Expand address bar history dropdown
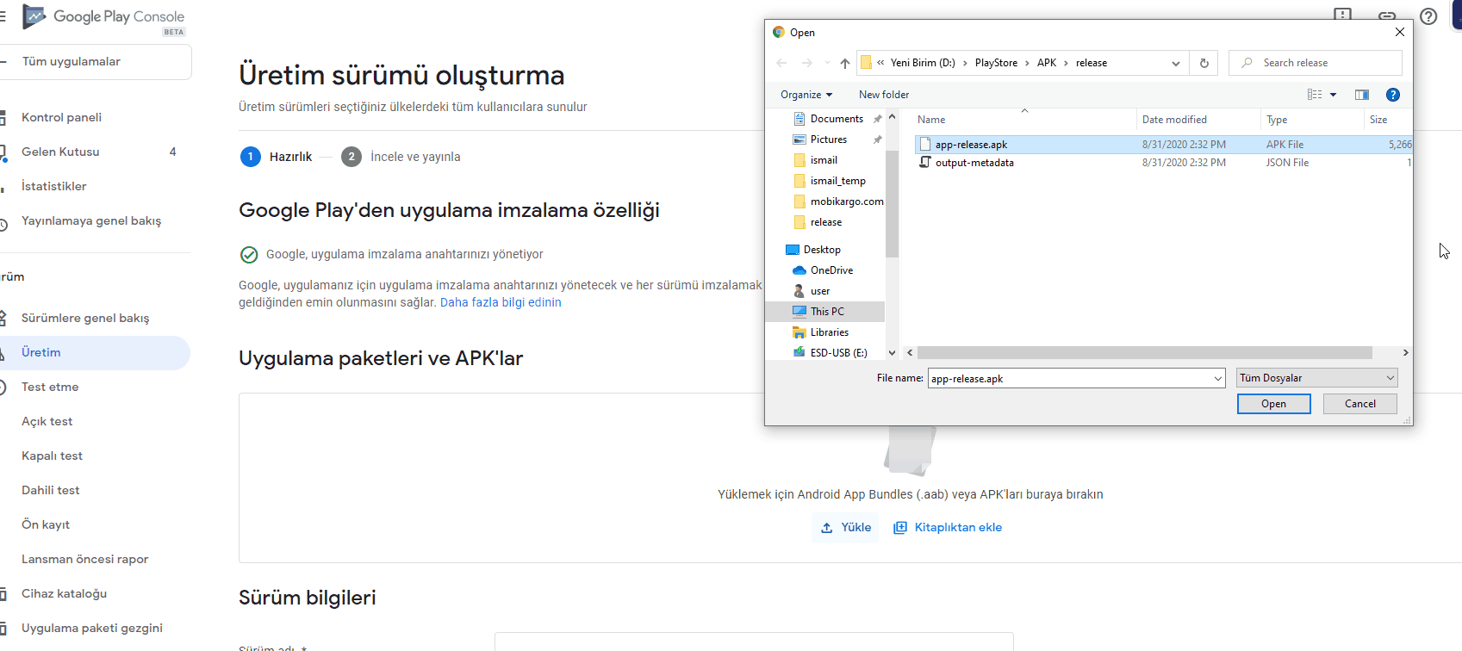 point(1176,63)
